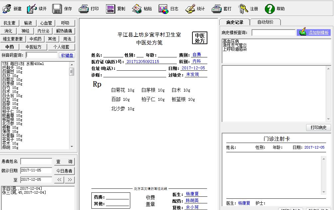The image size is (334, 210).
Task: Click the 套打 printer icon
Action: coord(217,9)
